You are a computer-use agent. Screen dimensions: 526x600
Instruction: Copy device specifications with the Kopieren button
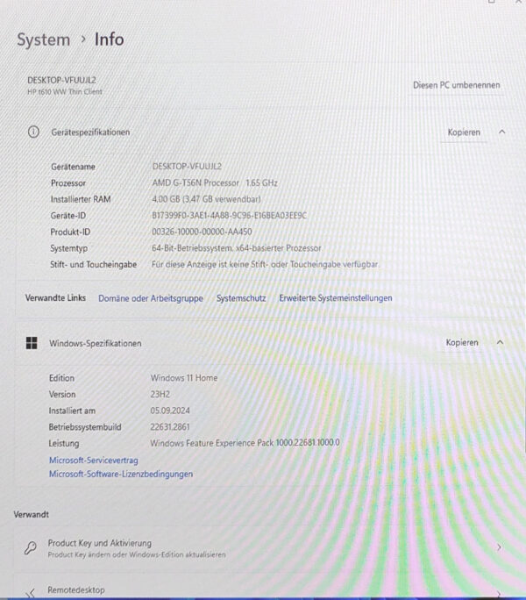464,132
